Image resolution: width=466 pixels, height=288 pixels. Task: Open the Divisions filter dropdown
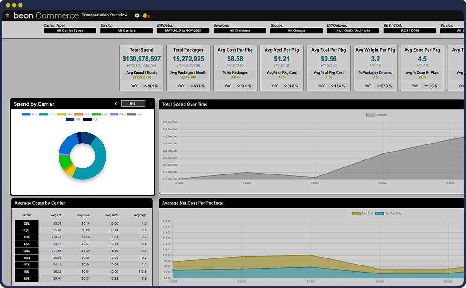(240, 30)
